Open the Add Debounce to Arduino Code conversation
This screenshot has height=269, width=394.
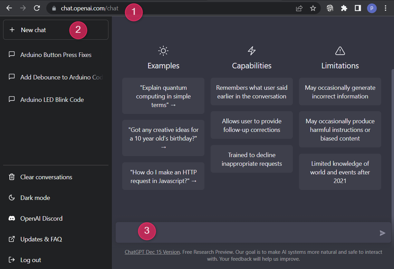tap(56, 77)
